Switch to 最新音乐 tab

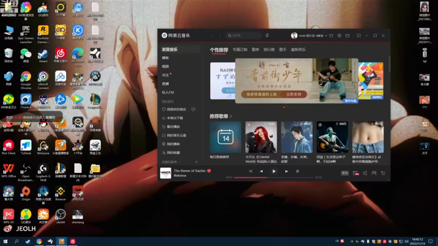coord(298,50)
